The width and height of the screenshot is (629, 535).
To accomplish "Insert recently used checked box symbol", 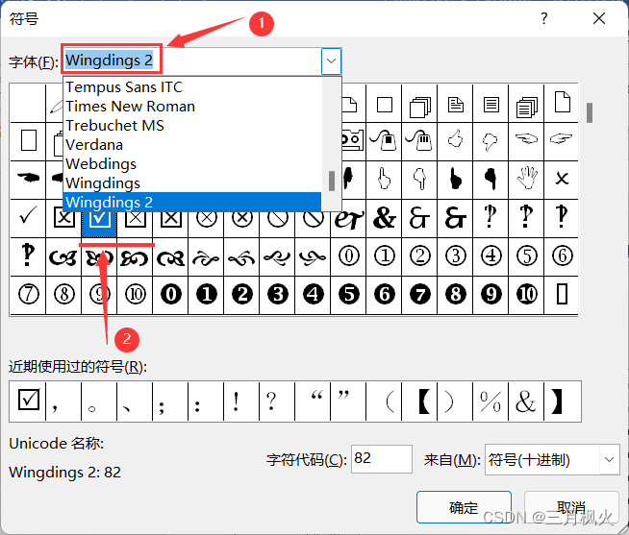I will (28, 401).
